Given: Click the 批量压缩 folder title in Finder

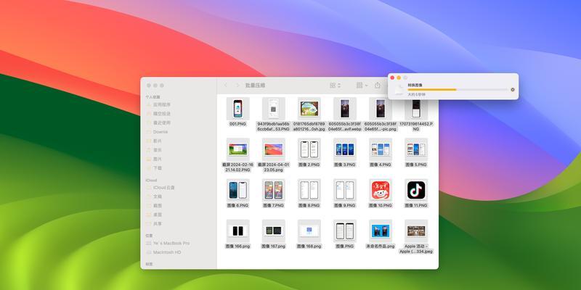Looking at the screenshot, I should point(256,86).
